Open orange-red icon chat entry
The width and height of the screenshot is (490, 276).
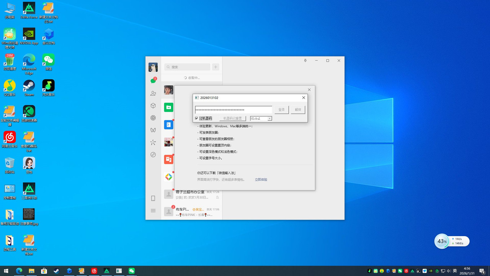168,159
